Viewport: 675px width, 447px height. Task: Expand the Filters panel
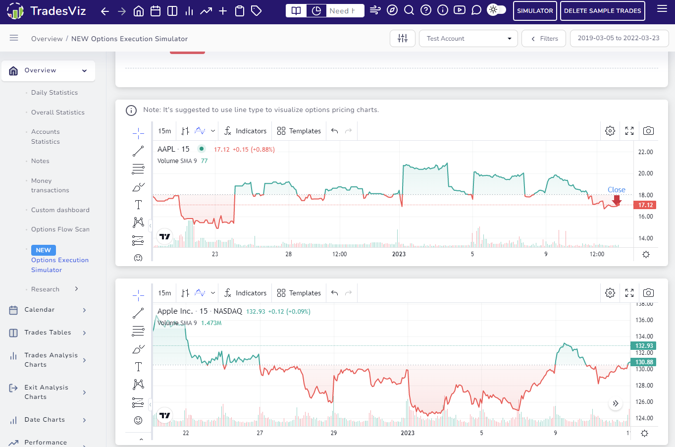tap(544, 38)
